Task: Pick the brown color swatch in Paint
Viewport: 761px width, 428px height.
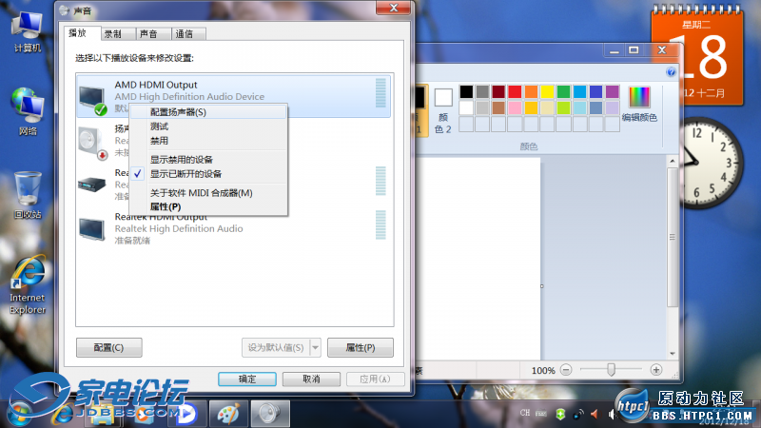Action: coord(498,107)
